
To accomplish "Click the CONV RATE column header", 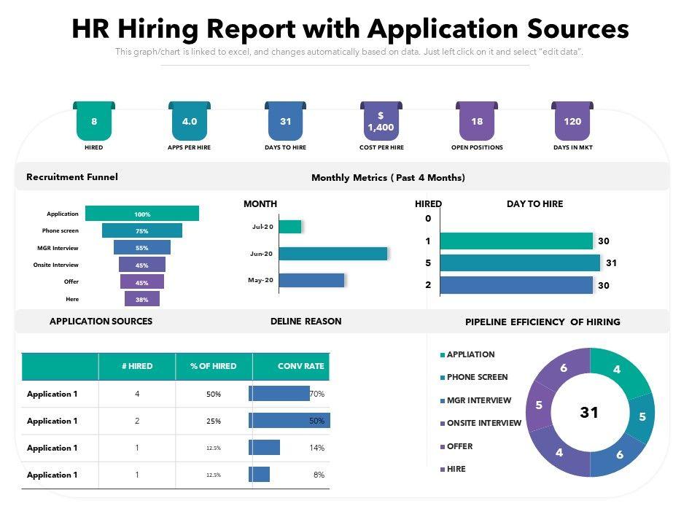I will 292,366.
